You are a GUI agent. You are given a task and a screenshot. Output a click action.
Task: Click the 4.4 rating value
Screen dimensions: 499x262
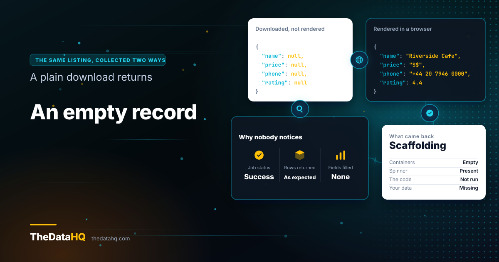pyautogui.click(x=417, y=83)
